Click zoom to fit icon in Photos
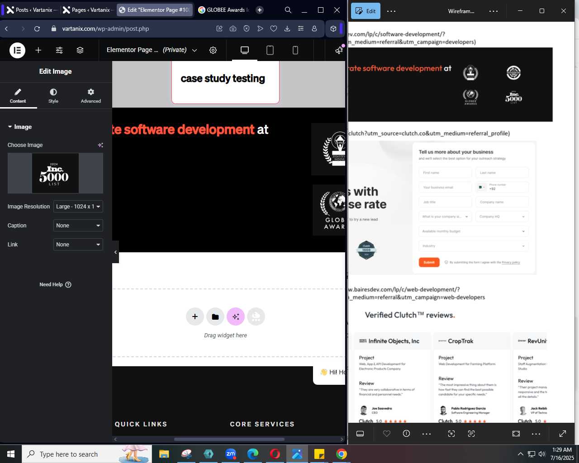This screenshot has width=579, height=463. 516,434
